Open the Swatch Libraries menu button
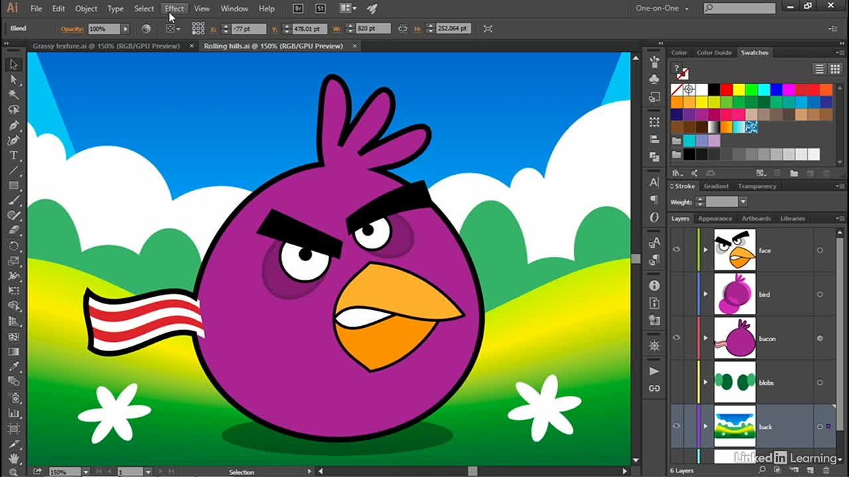The height and width of the screenshot is (477, 849). click(677, 173)
